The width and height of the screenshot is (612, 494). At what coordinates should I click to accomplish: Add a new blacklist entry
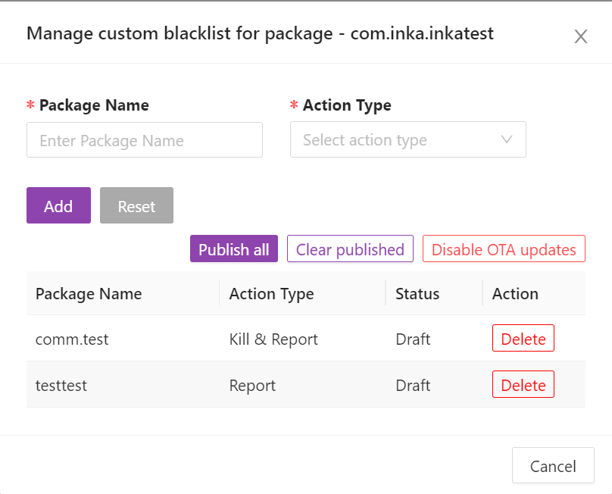click(x=58, y=205)
